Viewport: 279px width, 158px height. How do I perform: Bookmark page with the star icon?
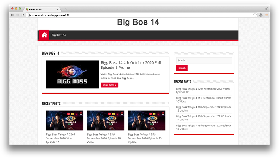pyautogui.click(x=255, y=15)
